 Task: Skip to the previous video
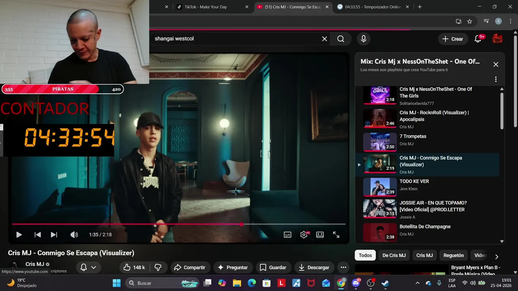click(38, 234)
